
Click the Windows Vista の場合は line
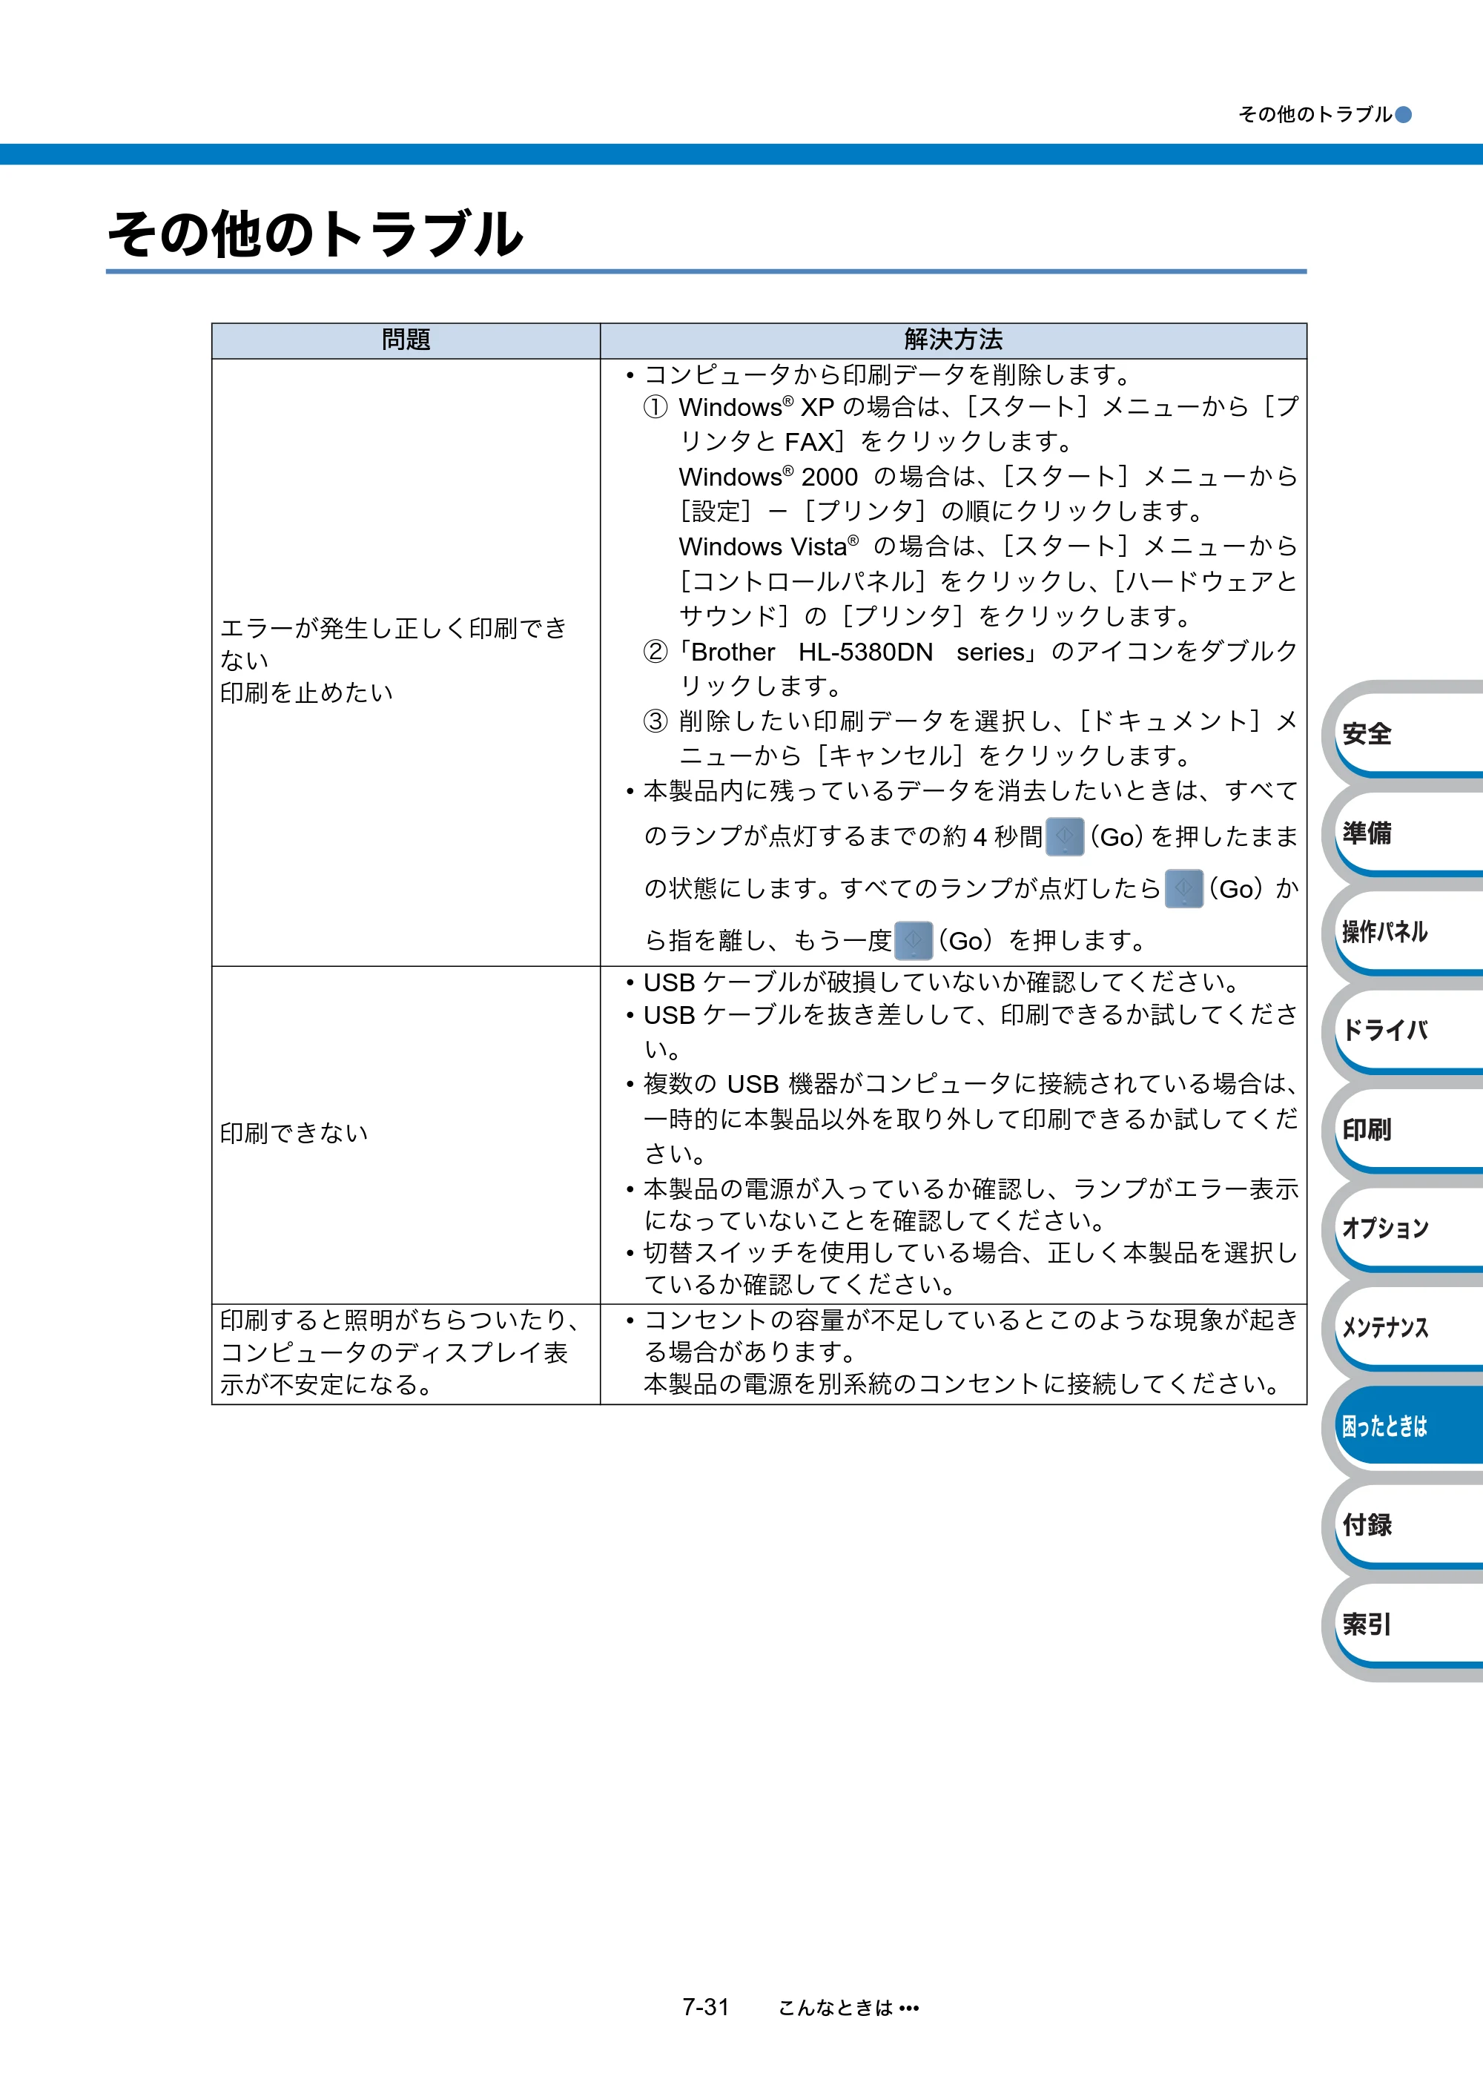coord(988,546)
